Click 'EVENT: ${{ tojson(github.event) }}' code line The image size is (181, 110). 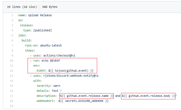pos(65,71)
